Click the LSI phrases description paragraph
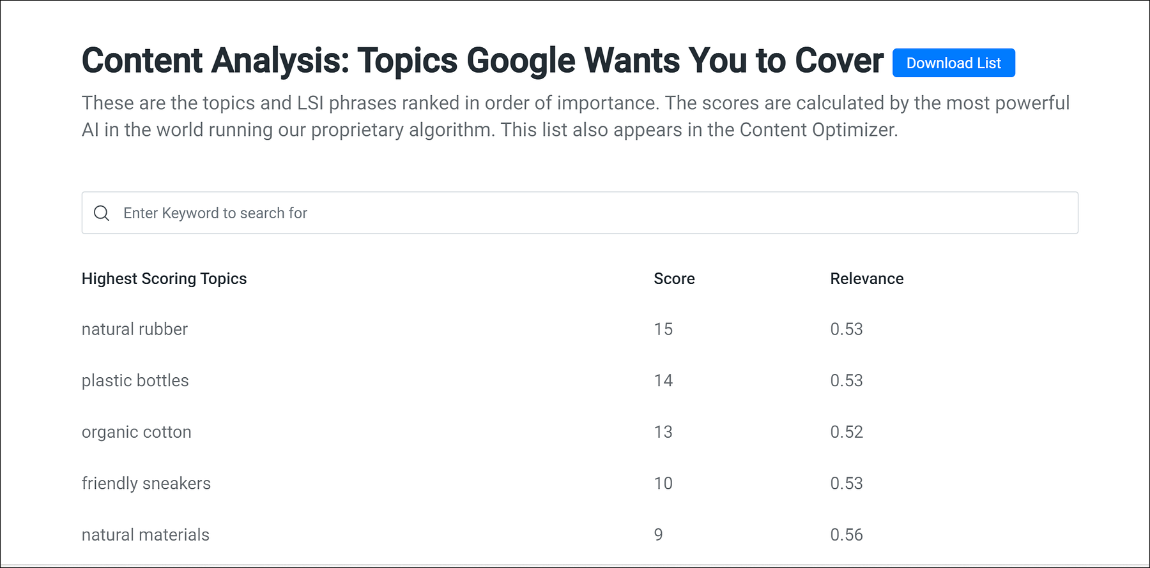The width and height of the screenshot is (1150, 568). 575,116
